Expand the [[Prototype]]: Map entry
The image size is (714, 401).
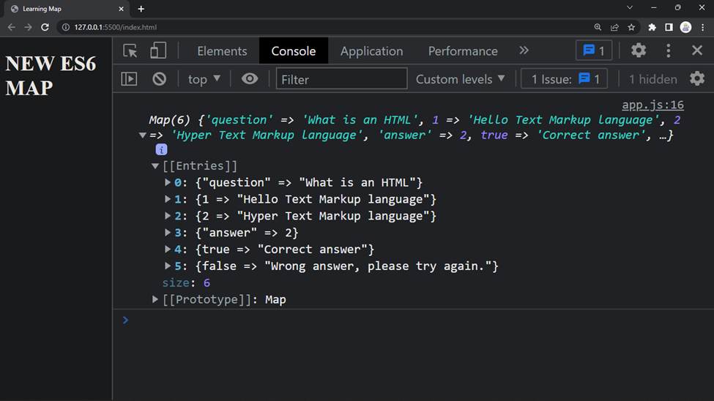(155, 299)
